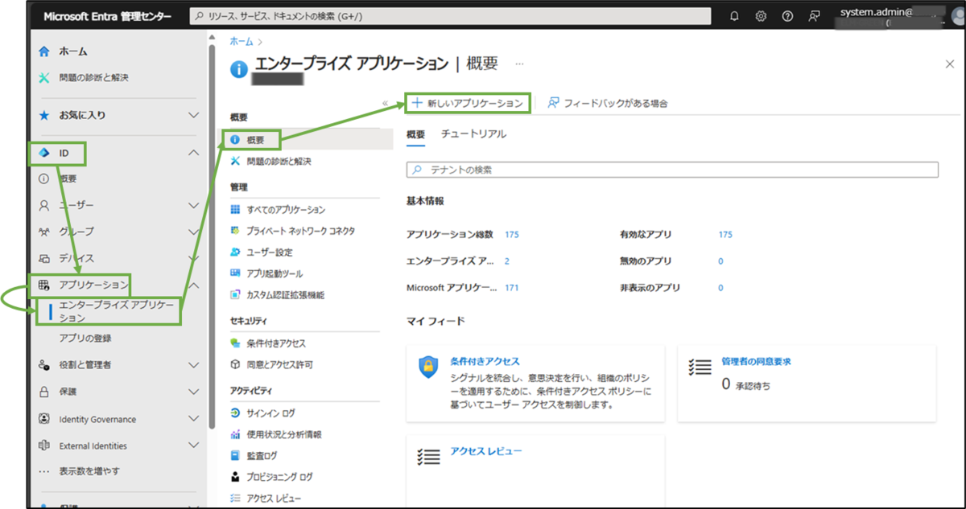Click the プライベート ネットワーク コネクタ icon

235,231
